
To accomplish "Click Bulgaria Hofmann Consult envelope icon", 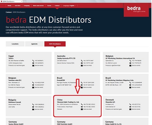I will (33, 109).
